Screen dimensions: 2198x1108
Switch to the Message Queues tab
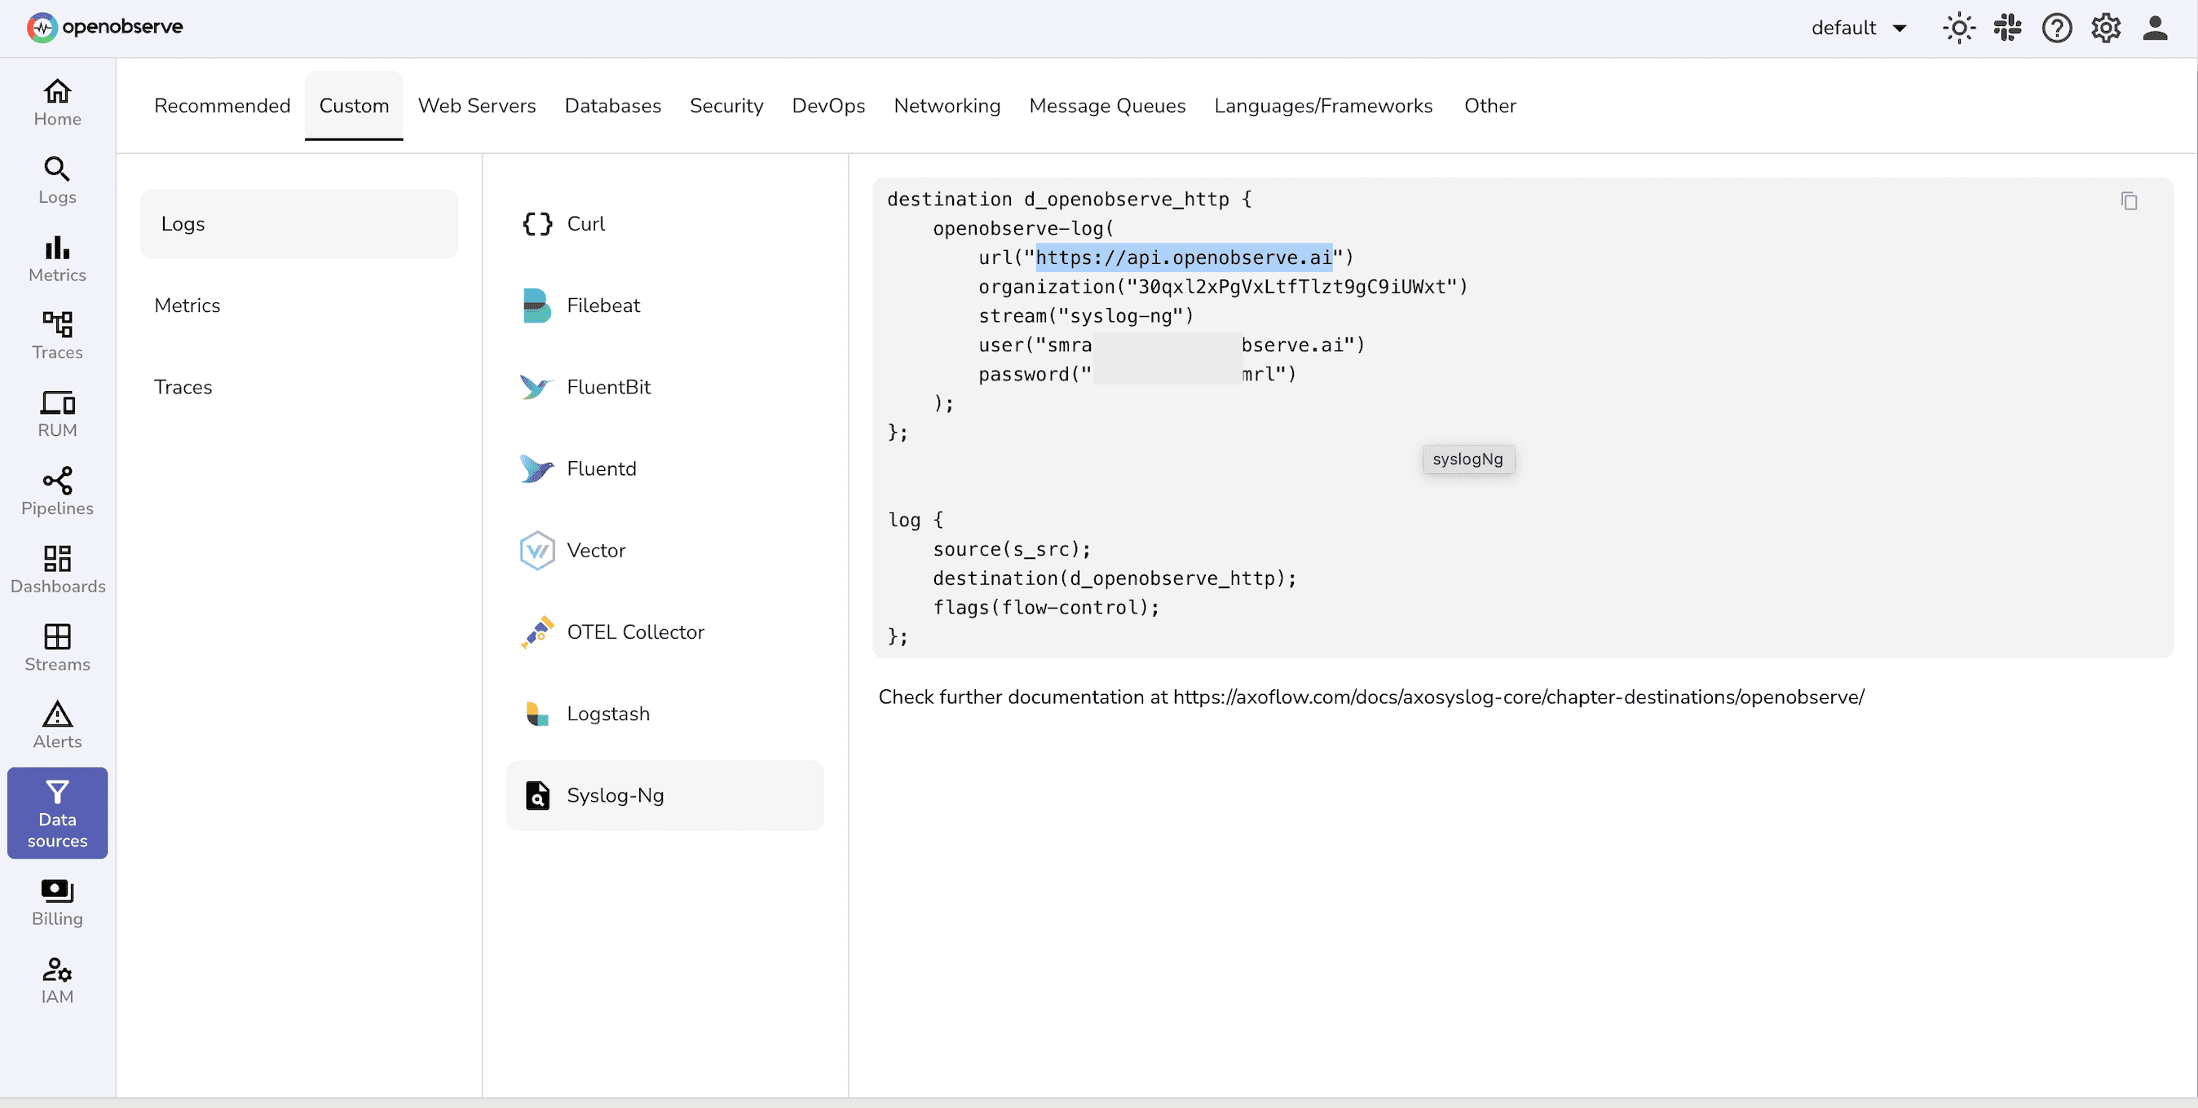[1107, 106]
